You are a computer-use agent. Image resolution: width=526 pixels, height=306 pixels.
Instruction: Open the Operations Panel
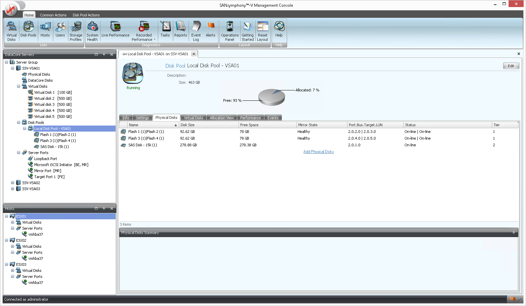pos(229,31)
